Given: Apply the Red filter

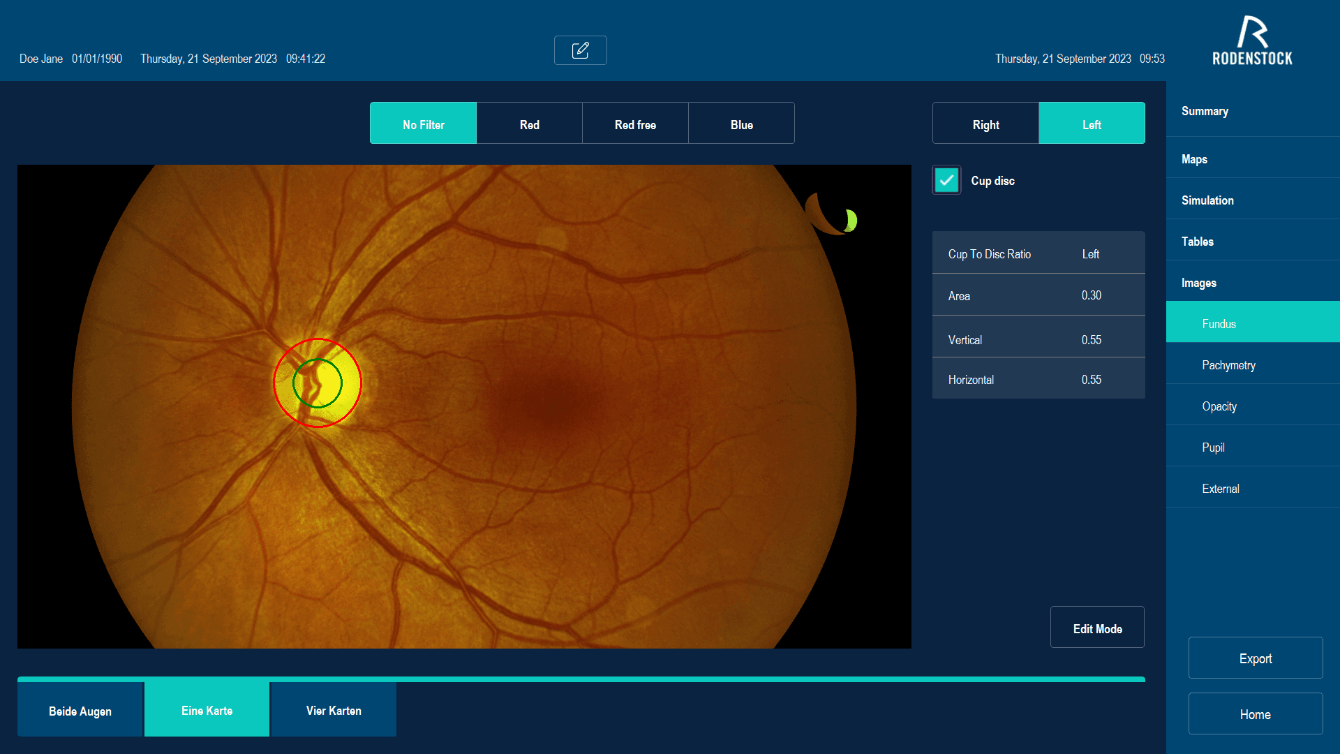Looking at the screenshot, I should (x=529, y=124).
